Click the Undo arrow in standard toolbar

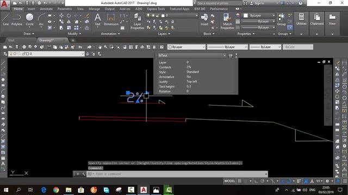80,47
